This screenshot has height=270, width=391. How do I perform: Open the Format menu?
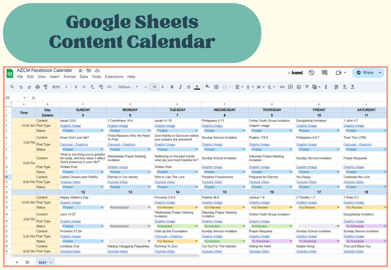click(70, 77)
